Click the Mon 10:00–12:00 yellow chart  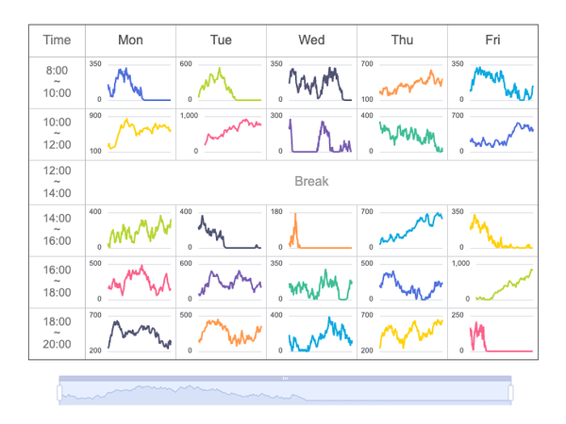(x=131, y=134)
